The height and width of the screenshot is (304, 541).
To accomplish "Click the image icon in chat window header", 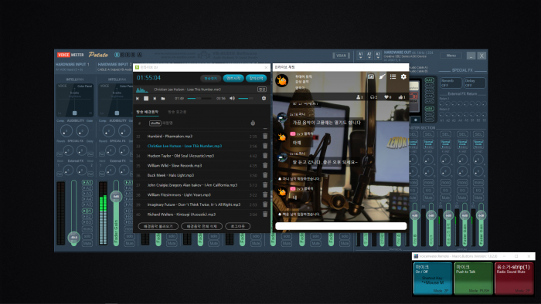I will coord(370,76).
